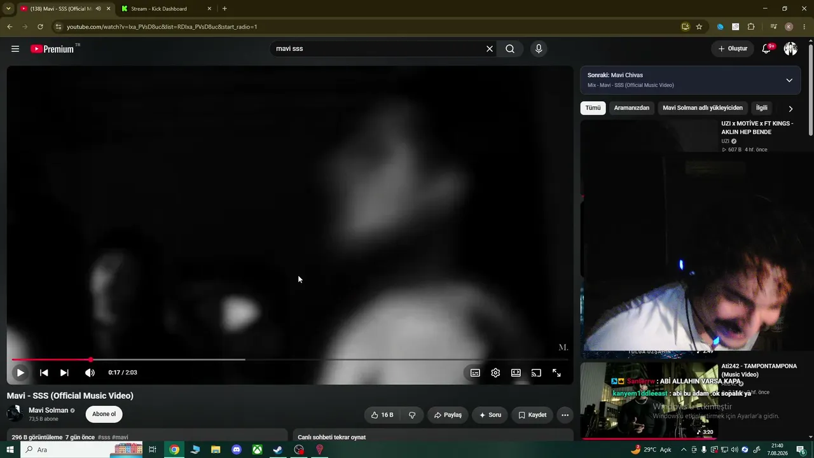This screenshot has width=814, height=458.
Task: Close the Kick Dashboard tab
Action: click(x=209, y=9)
